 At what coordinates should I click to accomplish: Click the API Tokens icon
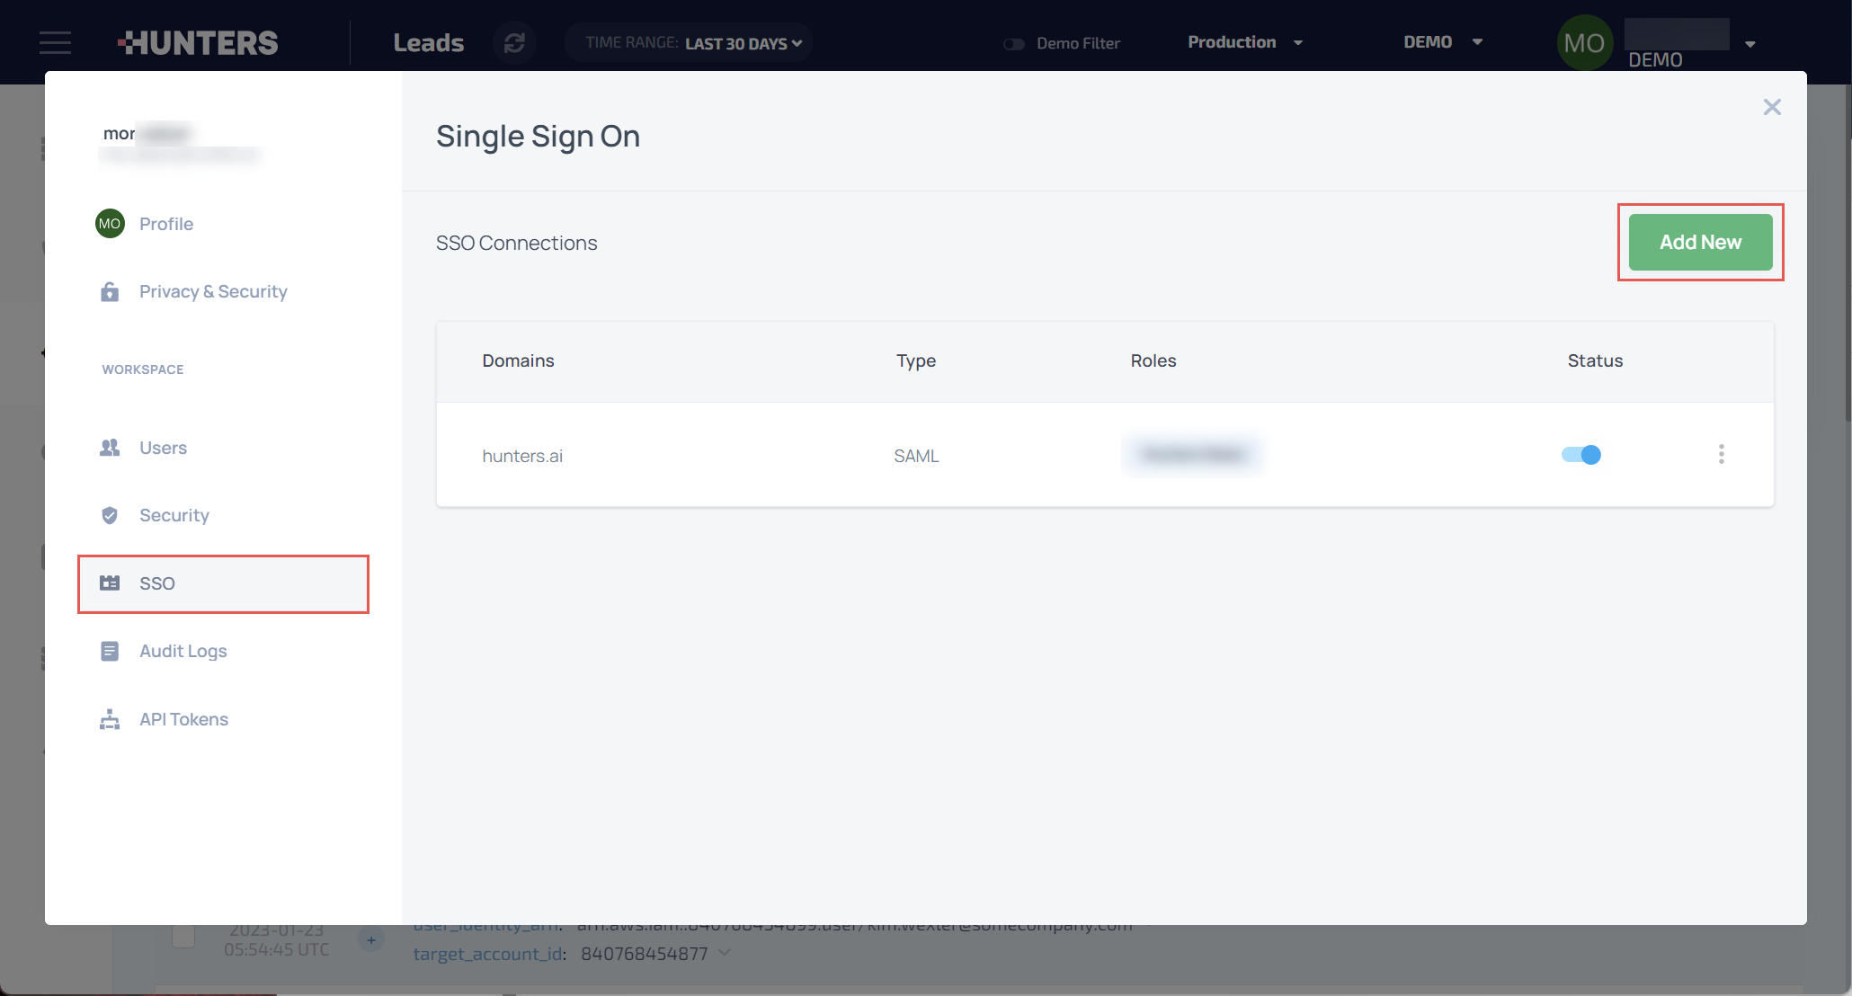pyautogui.click(x=110, y=719)
